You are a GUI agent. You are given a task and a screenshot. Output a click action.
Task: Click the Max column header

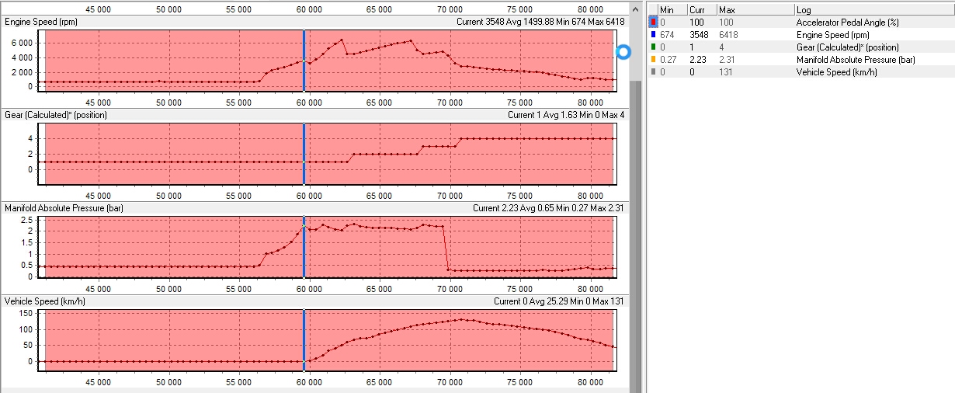click(753, 9)
